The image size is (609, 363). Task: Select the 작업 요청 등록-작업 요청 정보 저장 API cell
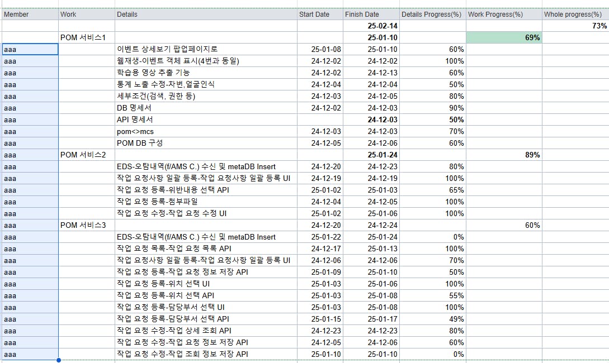point(206,273)
